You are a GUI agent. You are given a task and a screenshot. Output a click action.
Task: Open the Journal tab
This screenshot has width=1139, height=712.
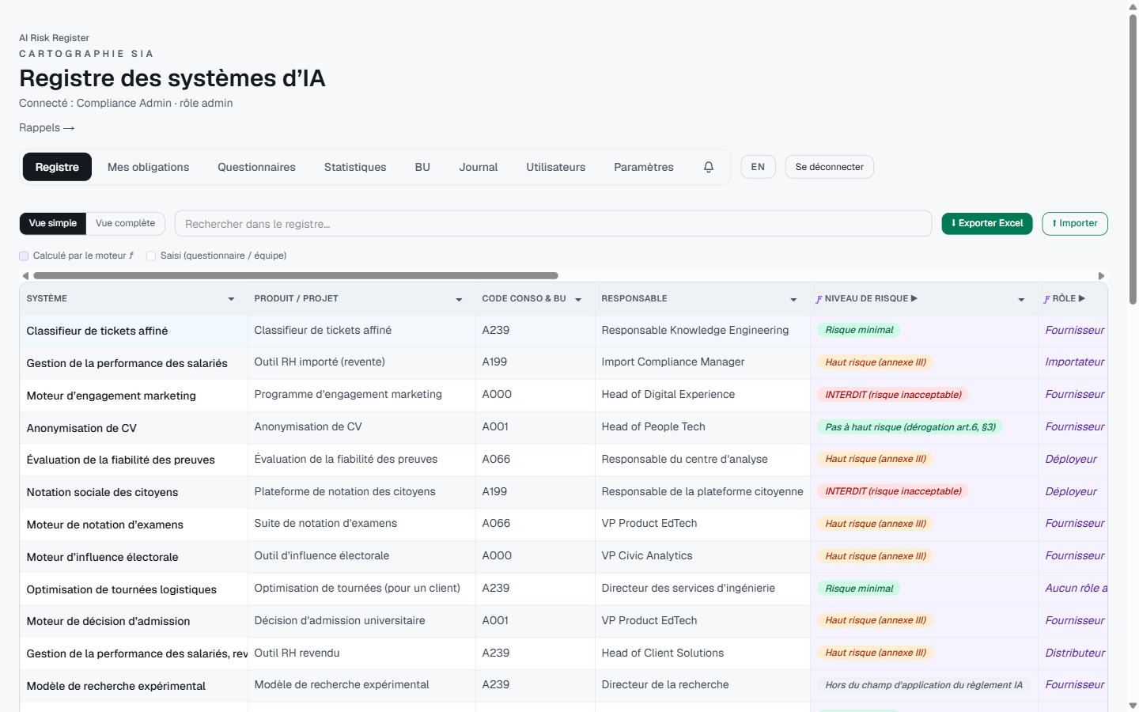pyautogui.click(x=479, y=167)
